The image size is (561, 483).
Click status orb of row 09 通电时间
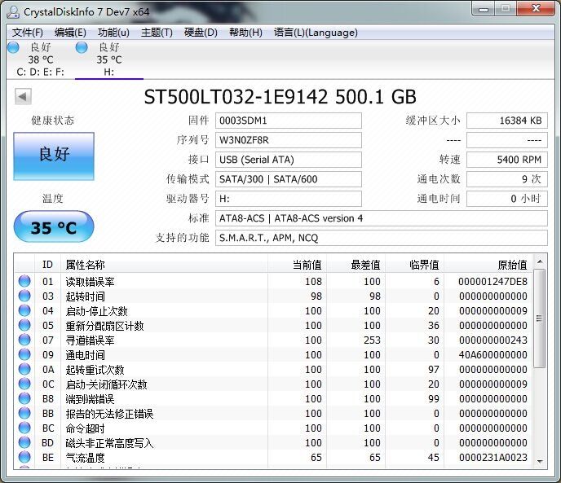[x=24, y=354]
